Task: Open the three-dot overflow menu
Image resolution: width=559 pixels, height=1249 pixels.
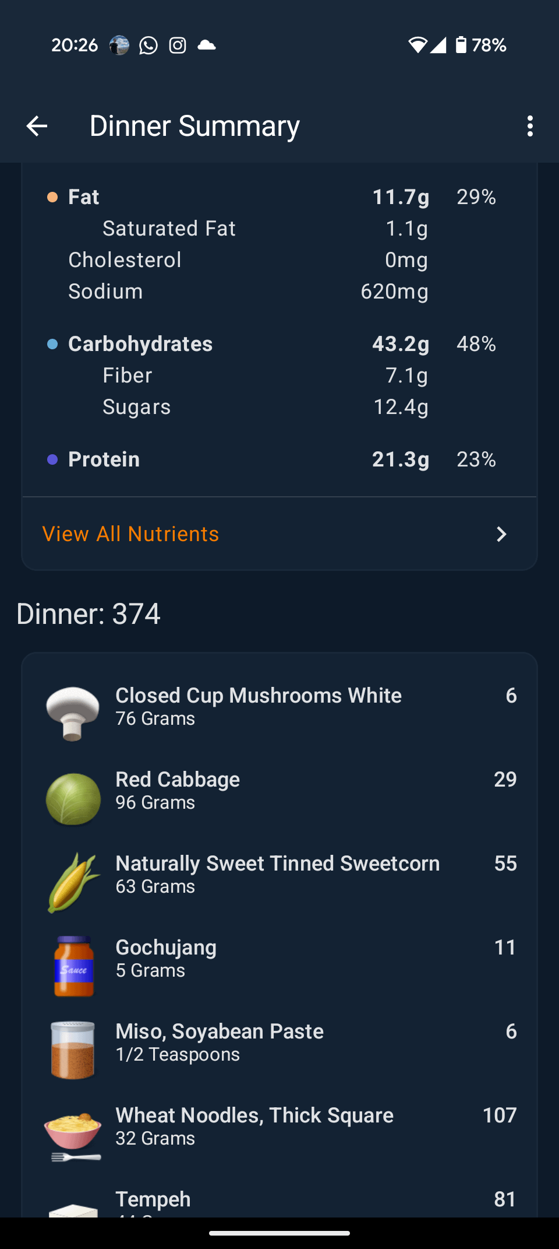Action: (x=530, y=126)
